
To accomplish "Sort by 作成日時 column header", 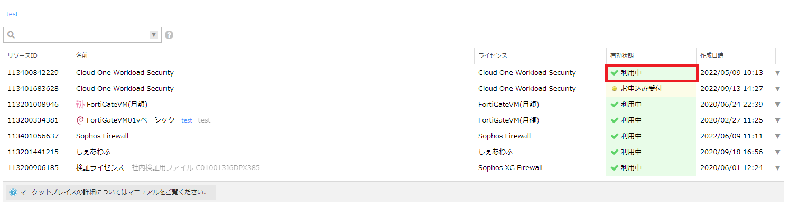I will click(712, 55).
